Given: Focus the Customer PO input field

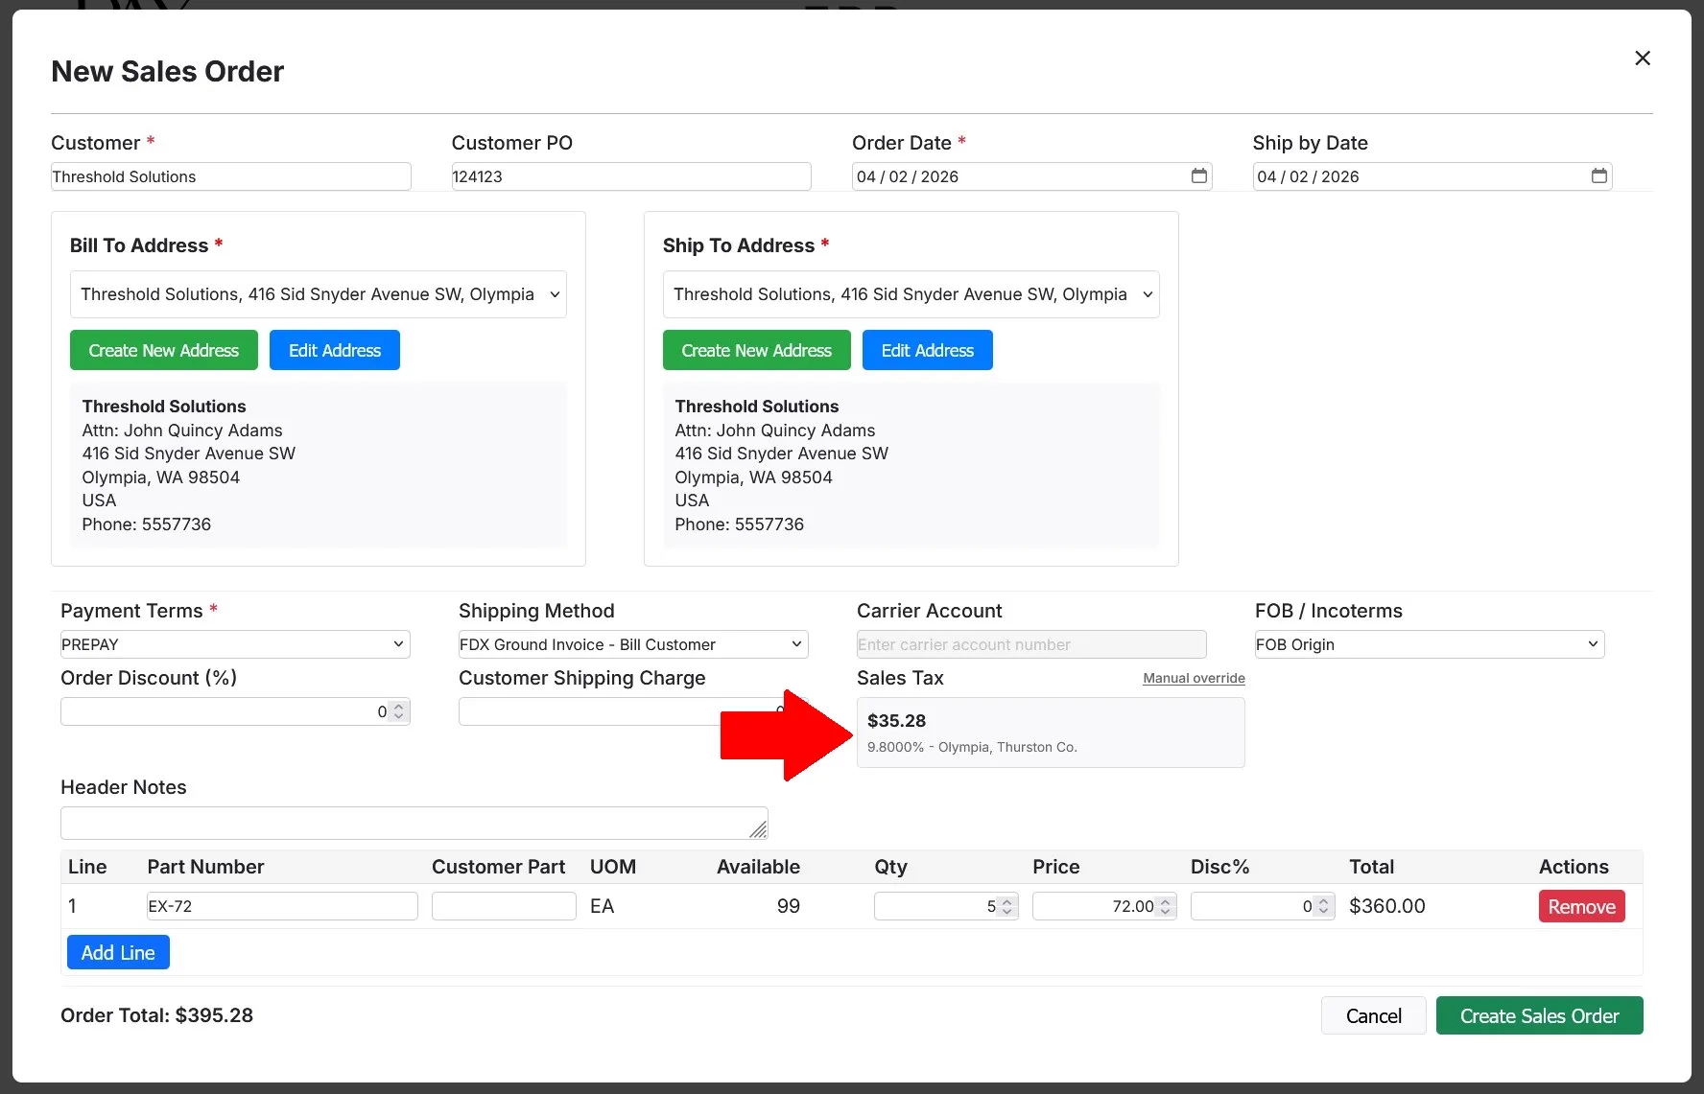Looking at the screenshot, I should point(629,176).
